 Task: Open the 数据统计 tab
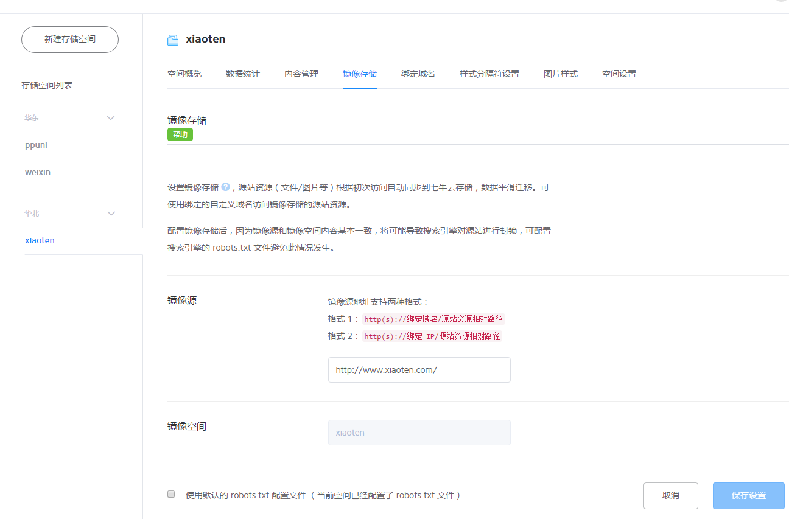click(x=243, y=74)
